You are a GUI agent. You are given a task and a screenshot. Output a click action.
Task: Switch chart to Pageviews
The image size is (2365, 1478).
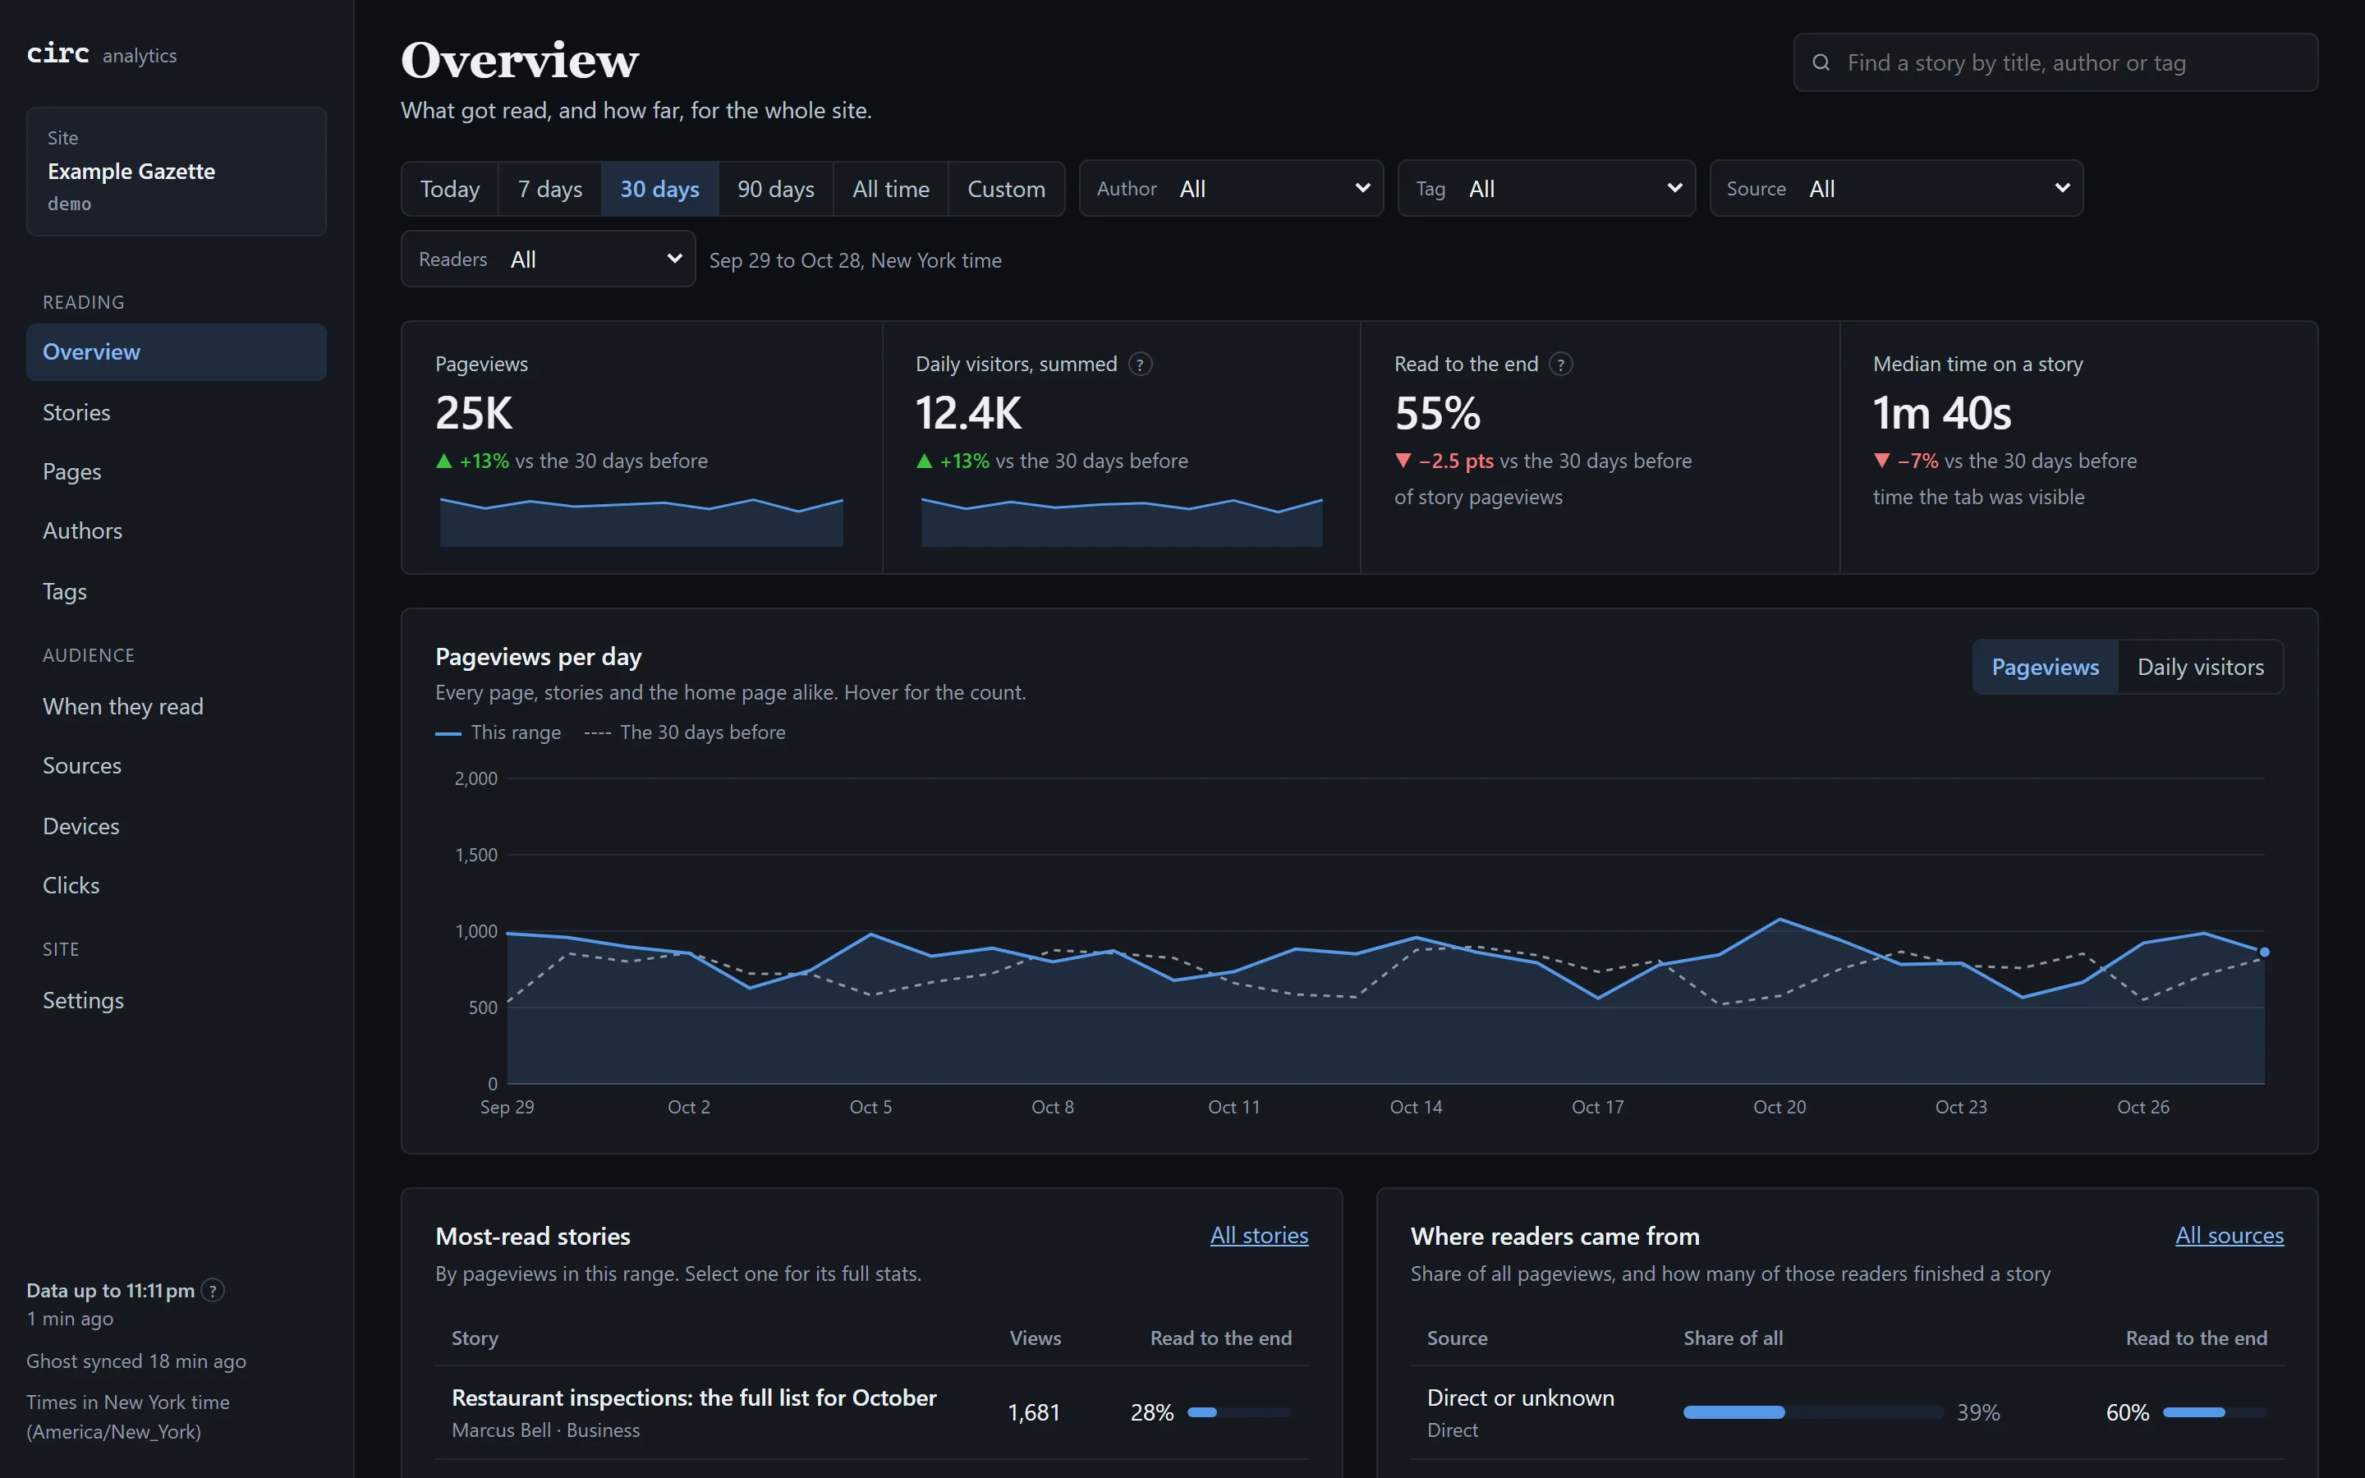(2046, 667)
